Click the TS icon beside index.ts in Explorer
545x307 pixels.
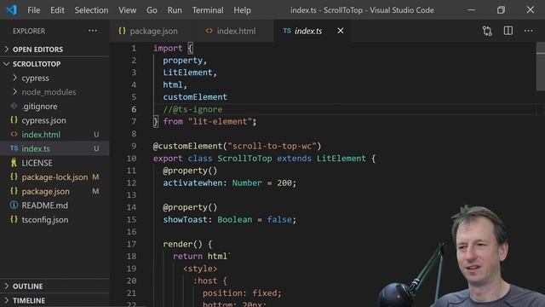[x=14, y=148]
